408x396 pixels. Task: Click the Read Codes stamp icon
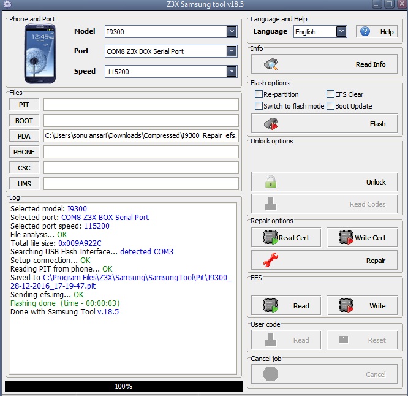(271, 204)
